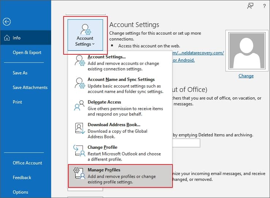Open Account Settings dropdown button
This screenshot has width=270, height=198.
point(85,35)
